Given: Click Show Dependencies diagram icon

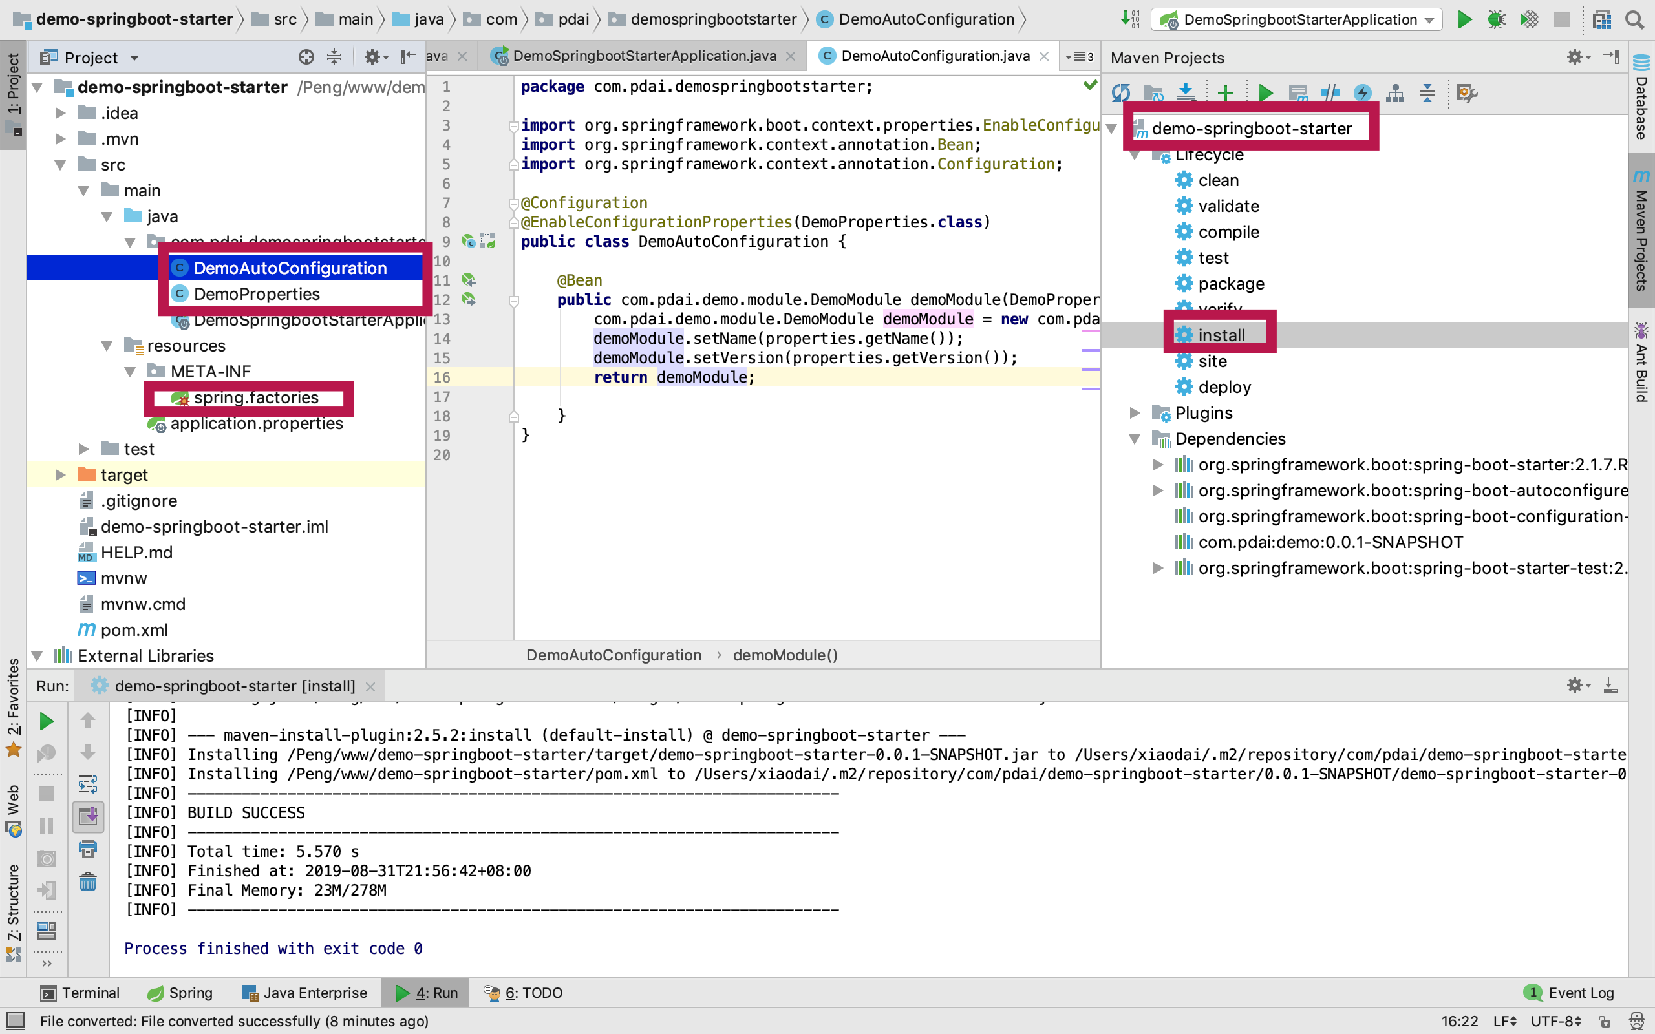Looking at the screenshot, I should coord(1394,92).
